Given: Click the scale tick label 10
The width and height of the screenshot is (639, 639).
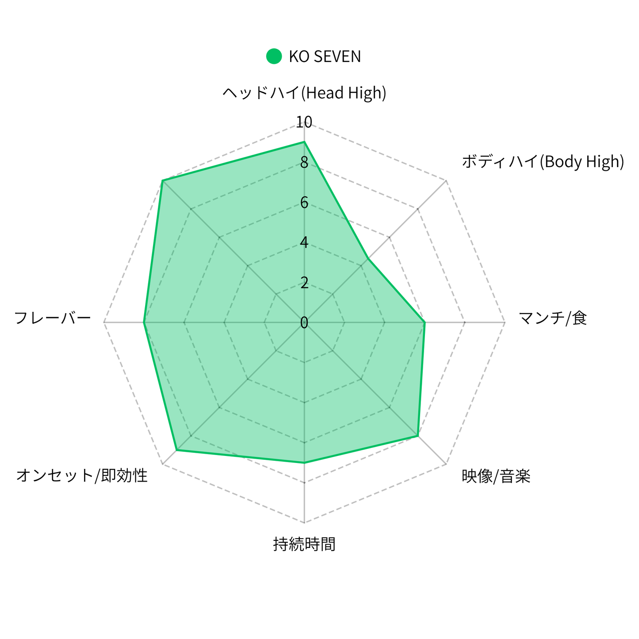Looking at the screenshot, I should (304, 122).
